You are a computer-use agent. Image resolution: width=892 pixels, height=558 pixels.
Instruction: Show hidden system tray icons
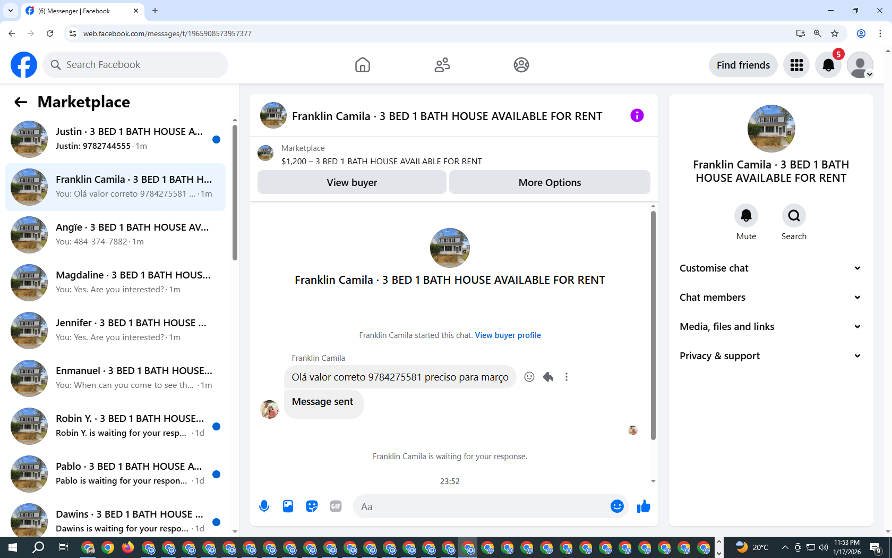(x=785, y=547)
